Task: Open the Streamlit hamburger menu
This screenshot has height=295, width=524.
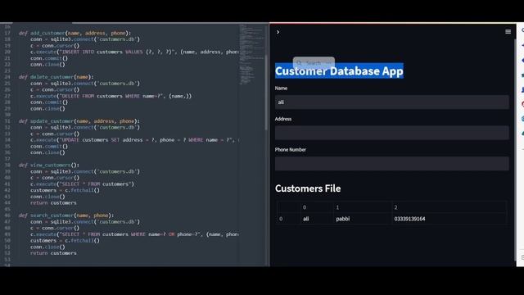Action: tap(508, 32)
